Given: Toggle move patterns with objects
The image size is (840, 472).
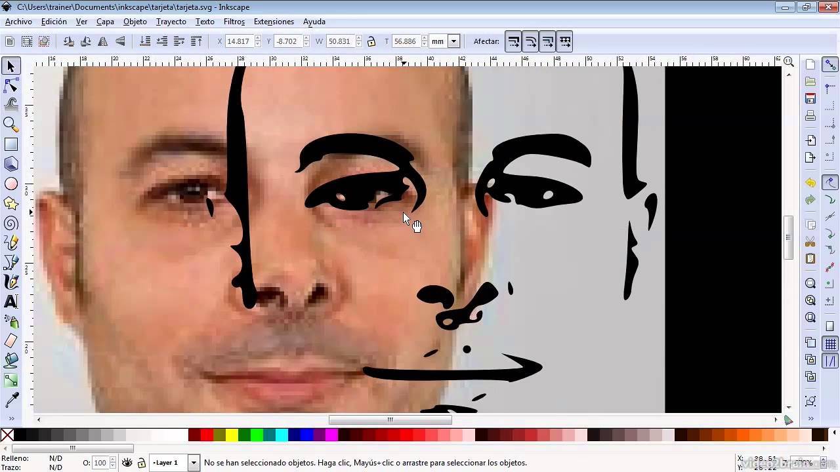Looking at the screenshot, I should pos(565,41).
